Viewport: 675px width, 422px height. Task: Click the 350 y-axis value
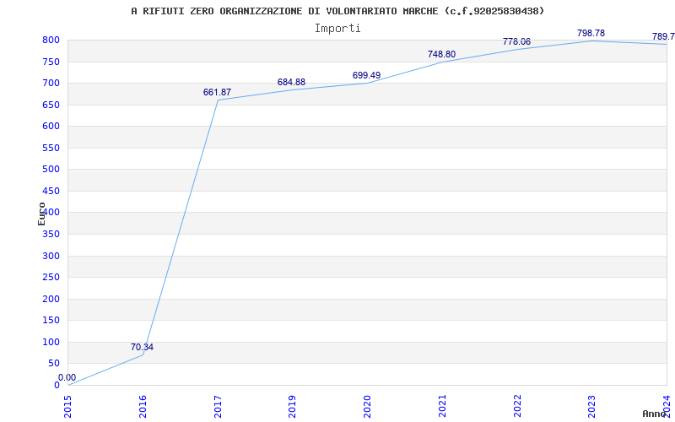(x=51, y=235)
